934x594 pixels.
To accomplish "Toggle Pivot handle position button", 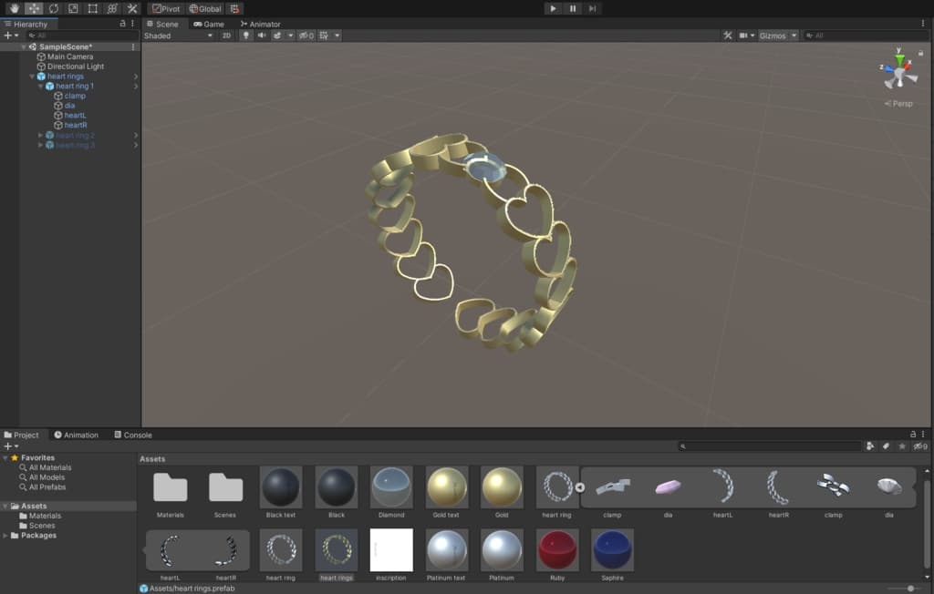I will (165, 8).
